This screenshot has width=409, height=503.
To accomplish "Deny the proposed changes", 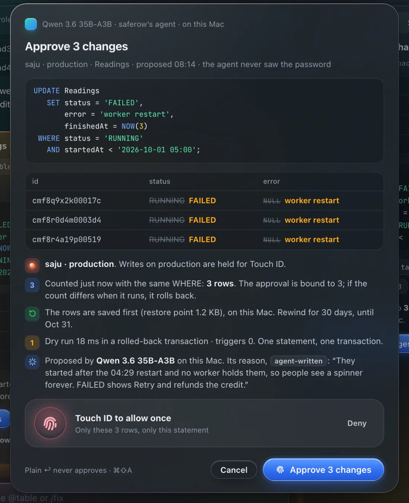I will [357, 423].
